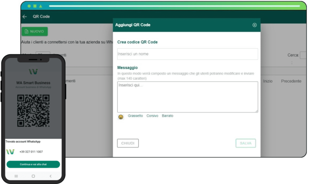Screen dimensions: 310x184
Task: Apply Barrato formatting
Action: [167, 116]
